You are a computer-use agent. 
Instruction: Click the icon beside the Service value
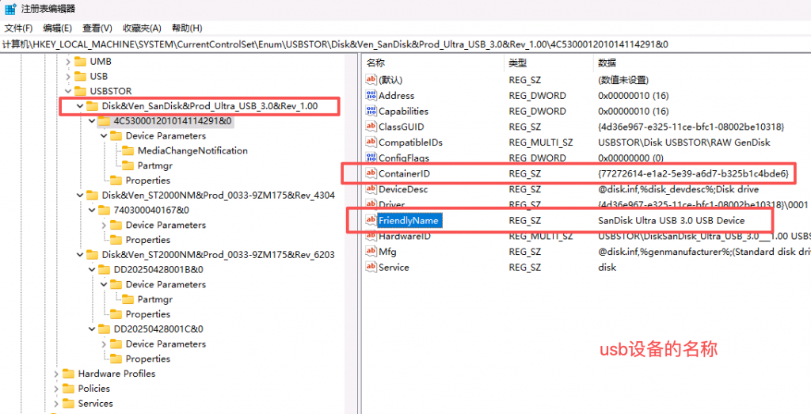371,268
